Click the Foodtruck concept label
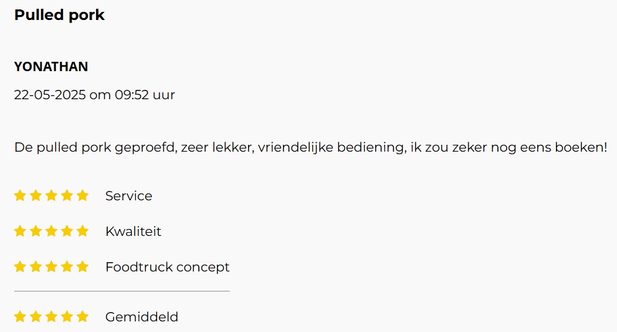The width and height of the screenshot is (617, 332). [x=167, y=267]
